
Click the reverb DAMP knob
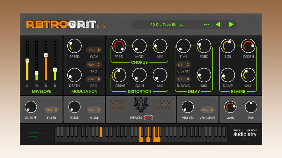228,75
